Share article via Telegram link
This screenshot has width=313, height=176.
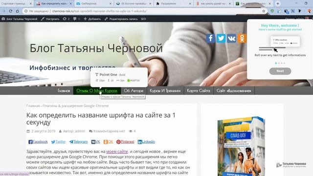tap(78, 142)
